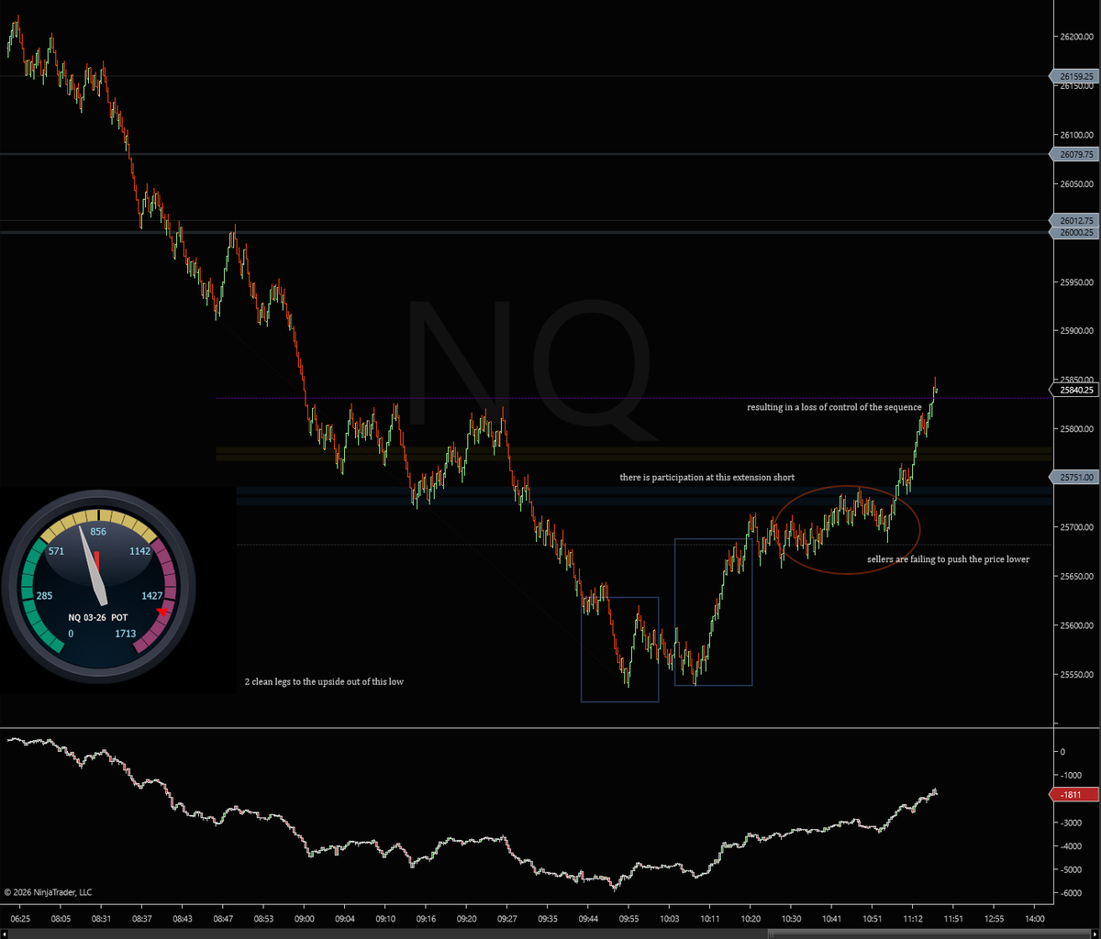Click the 1142 value on the gauge
1101x939 pixels.
[139, 551]
